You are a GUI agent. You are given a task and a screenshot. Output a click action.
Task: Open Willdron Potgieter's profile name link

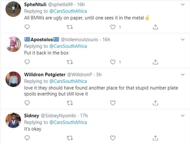click(x=45, y=75)
